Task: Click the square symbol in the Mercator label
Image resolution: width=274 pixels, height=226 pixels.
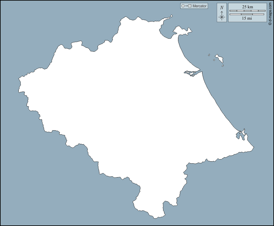Action: point(189,6)
